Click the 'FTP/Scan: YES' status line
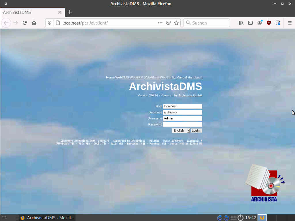Viewport: 295px width, 221px height. [x=129, y=144]
